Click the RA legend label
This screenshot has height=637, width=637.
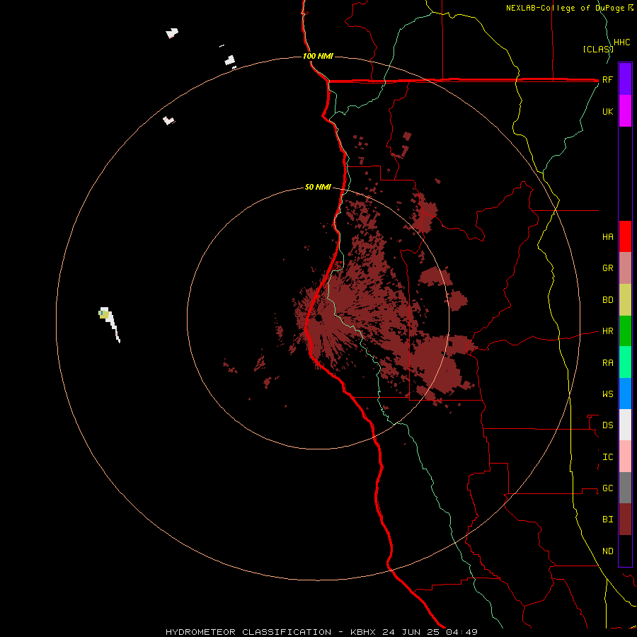coord(607,363)
